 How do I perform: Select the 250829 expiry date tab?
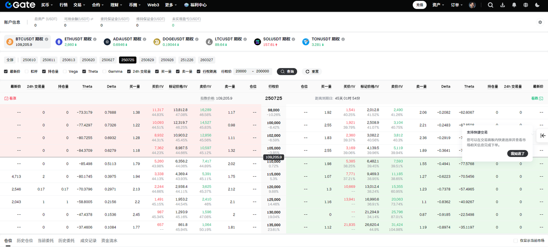[147, 60]
